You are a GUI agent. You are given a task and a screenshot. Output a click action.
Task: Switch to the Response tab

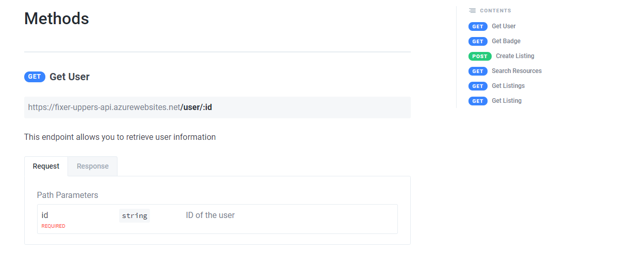pos(93,166)
